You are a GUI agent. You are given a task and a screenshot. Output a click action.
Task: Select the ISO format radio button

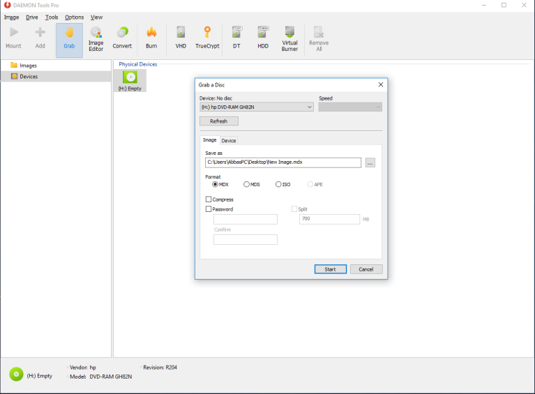278,184
